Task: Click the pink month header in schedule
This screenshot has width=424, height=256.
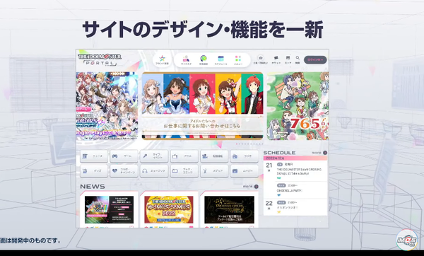Action: coord(295,158)
